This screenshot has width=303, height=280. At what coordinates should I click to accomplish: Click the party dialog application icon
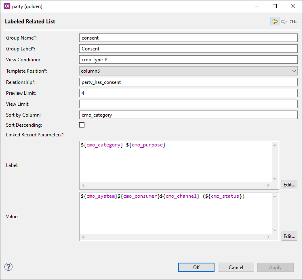click(x=7, y=6)
